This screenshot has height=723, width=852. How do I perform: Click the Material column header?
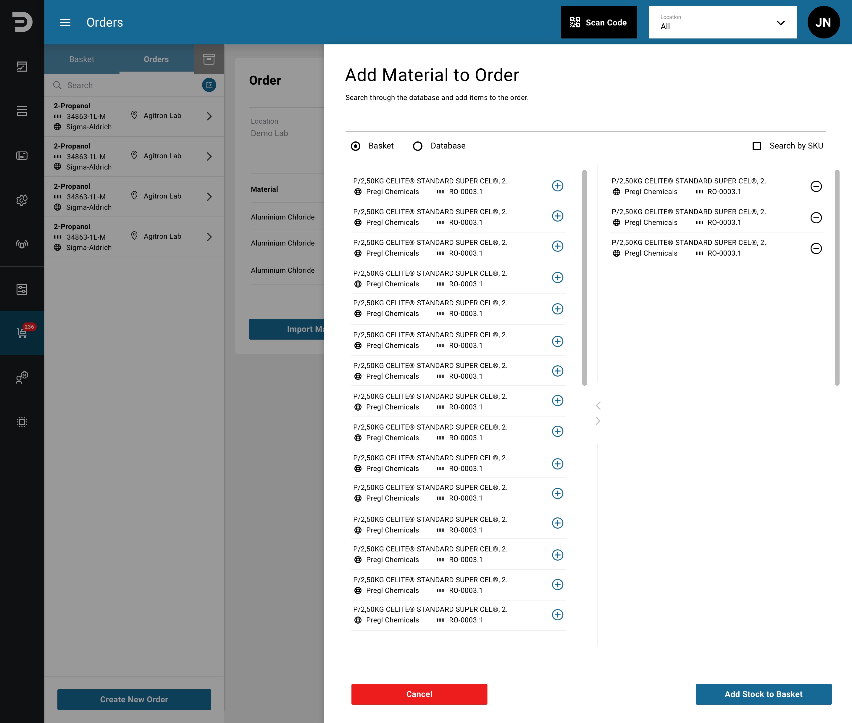click(x=264, y=189)
